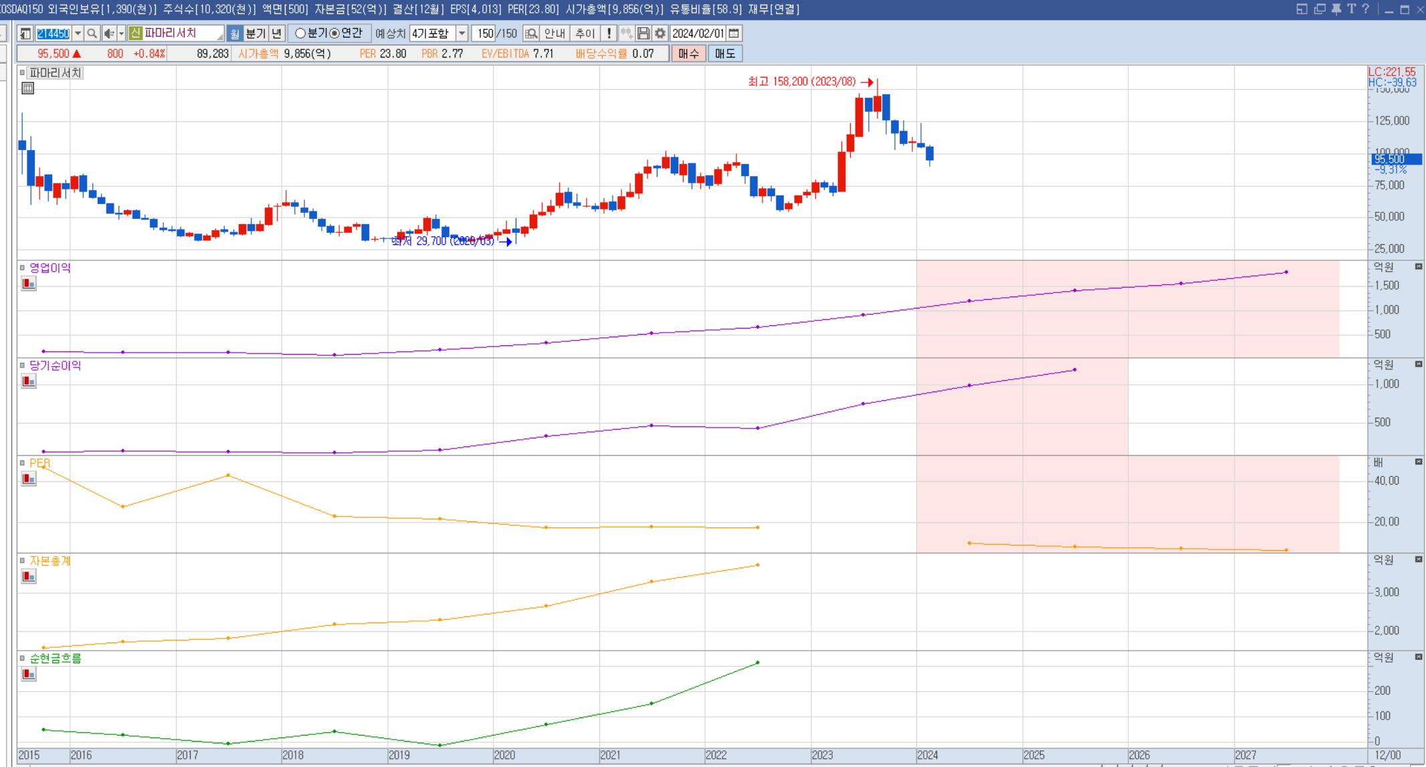Click the save diskette icon
The image size is (1426, 767).
point(644,33)
